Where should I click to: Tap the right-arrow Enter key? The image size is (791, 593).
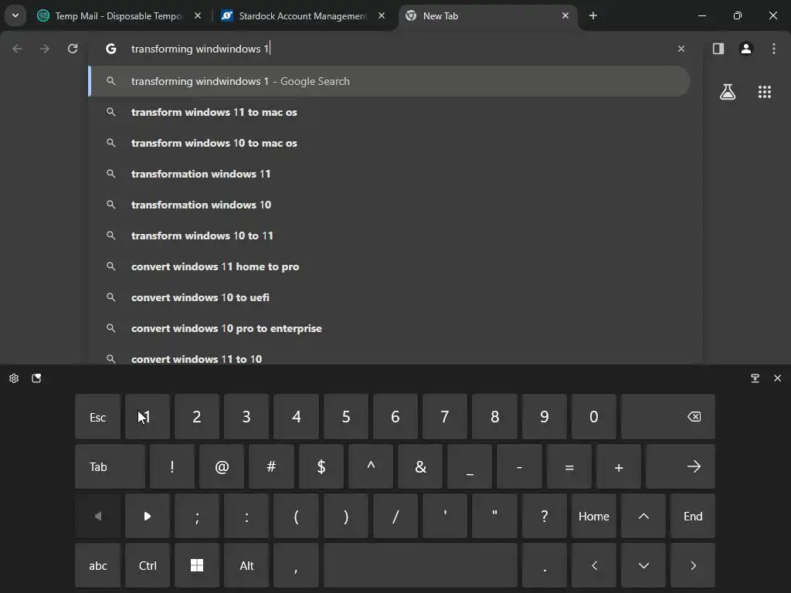point(681,466)
